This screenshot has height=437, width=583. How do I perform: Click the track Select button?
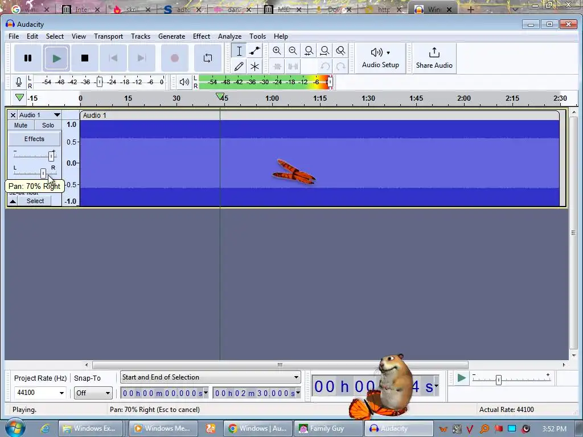35,201
